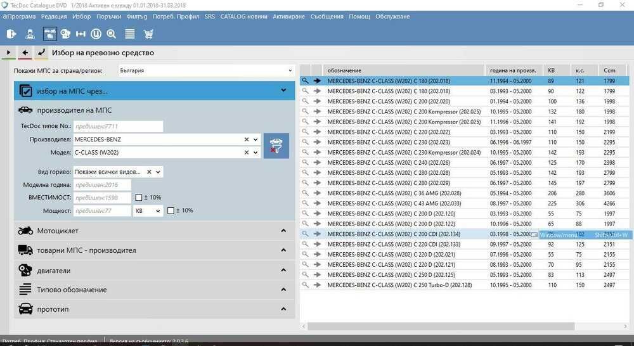The image size is (634, 346).
Task: Open the Редакция menu
Action: (54, 16)
